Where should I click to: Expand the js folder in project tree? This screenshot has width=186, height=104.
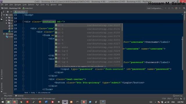pos(6,23)
